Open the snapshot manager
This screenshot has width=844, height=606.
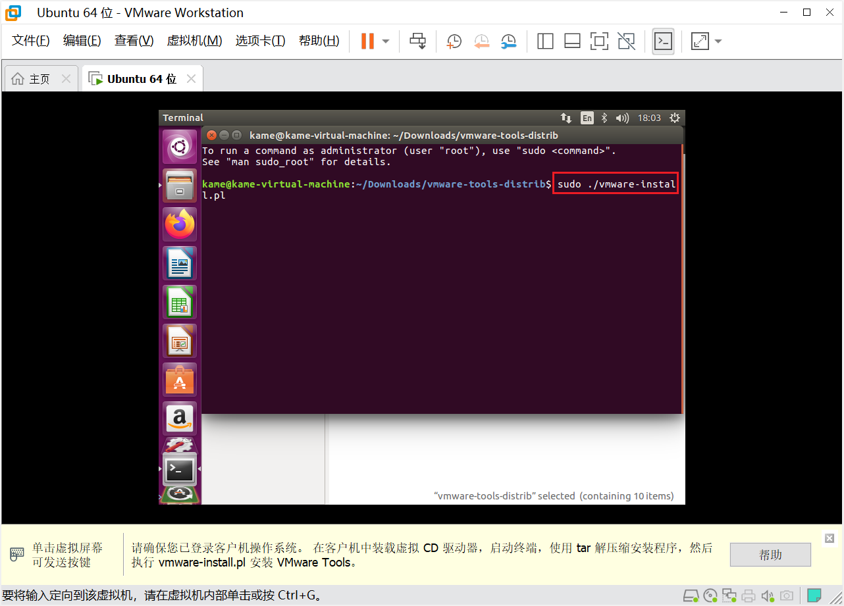click(x=508, y=41)
